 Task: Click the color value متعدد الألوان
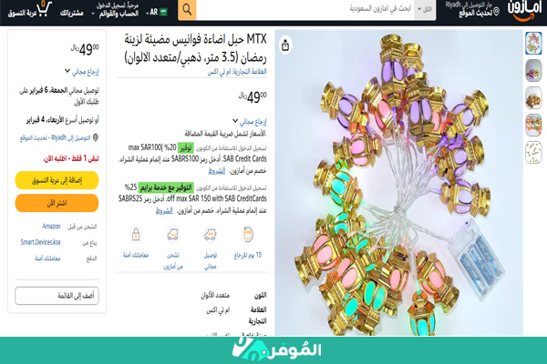pyautogui.click(x=215, y=296)
